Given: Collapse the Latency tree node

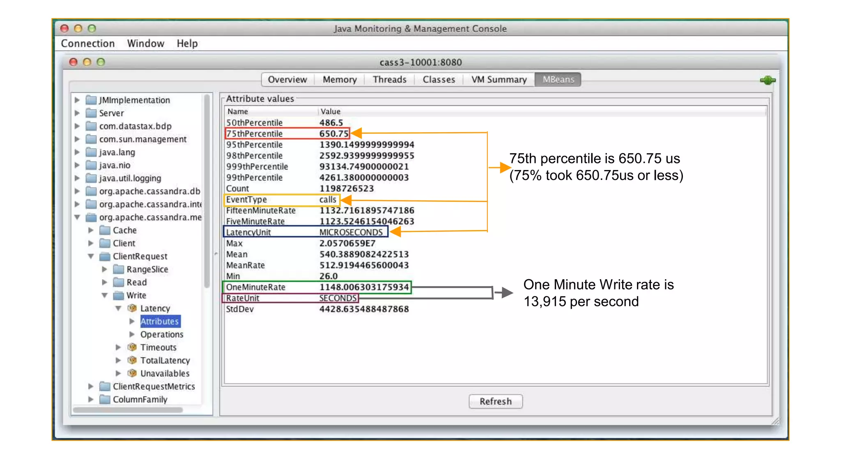Looking at the screenshot, I should point(118,308).
